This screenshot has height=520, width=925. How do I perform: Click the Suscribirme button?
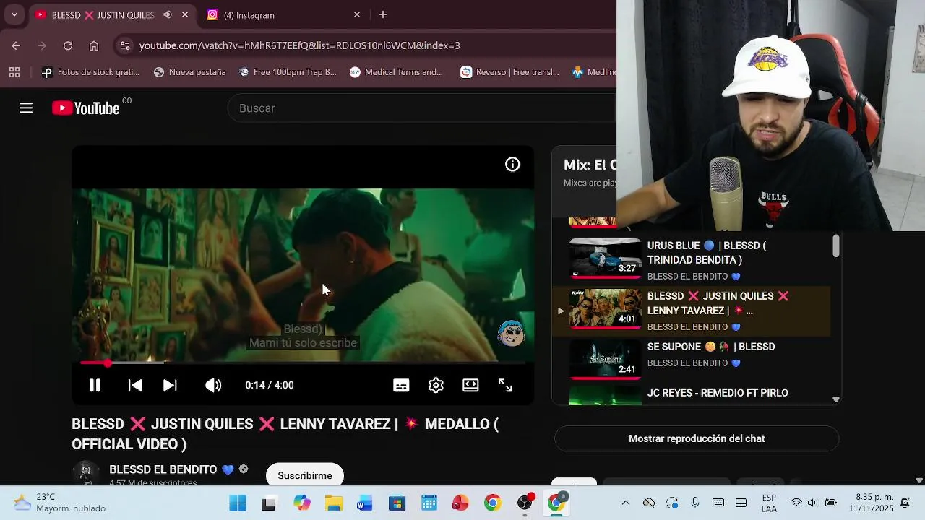[305, 475]
